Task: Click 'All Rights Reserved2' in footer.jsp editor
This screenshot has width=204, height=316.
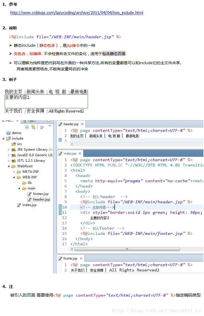Action: 134,270
